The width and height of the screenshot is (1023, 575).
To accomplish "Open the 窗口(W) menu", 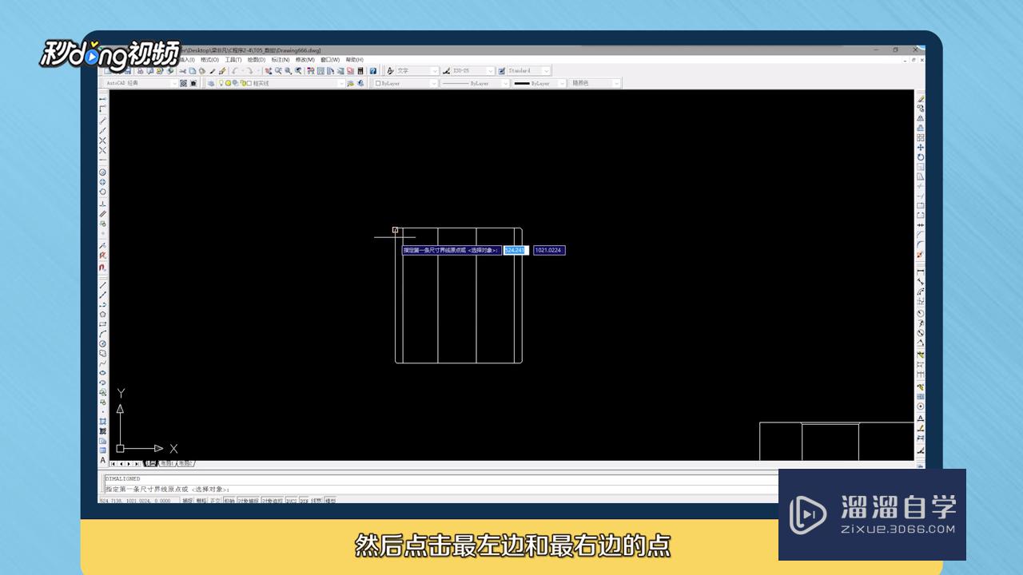I will tap(330, 59).
